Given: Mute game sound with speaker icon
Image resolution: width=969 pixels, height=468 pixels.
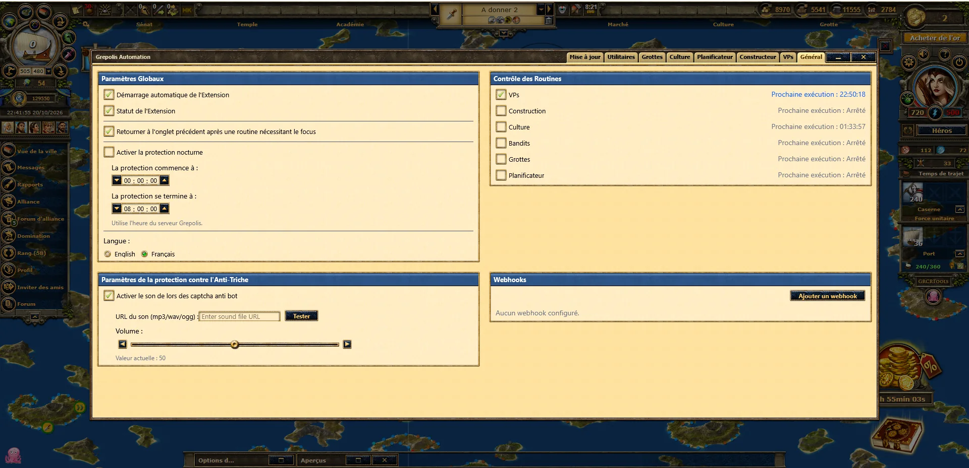Looking at the screenshot, I should pyautogui.click(x=924, y=53).
